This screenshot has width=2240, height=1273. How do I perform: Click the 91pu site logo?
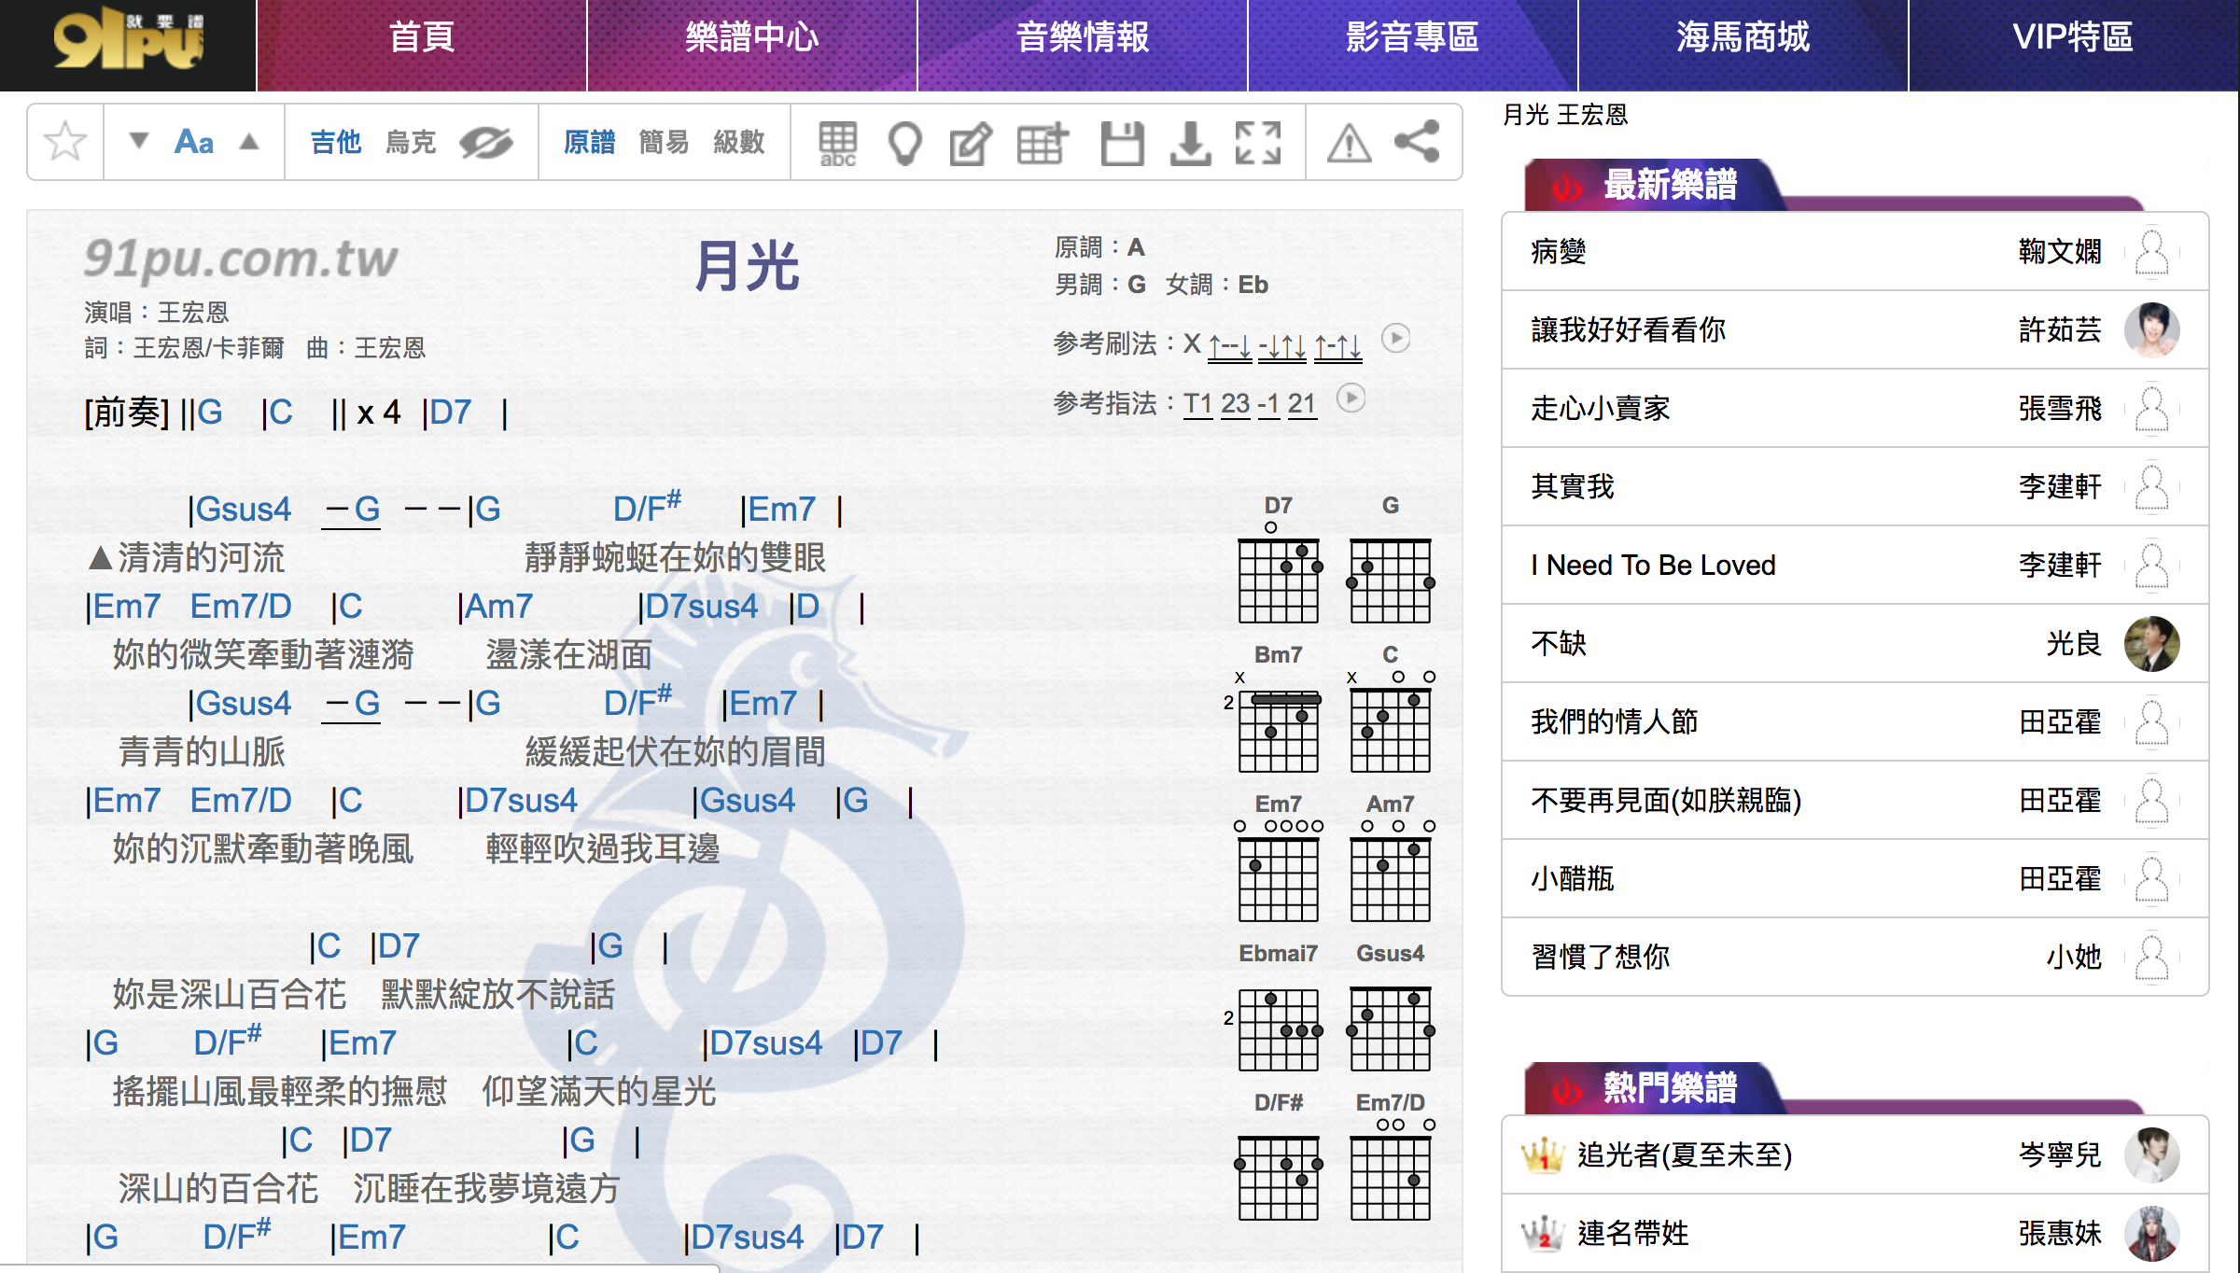click(x=129, y=39)
